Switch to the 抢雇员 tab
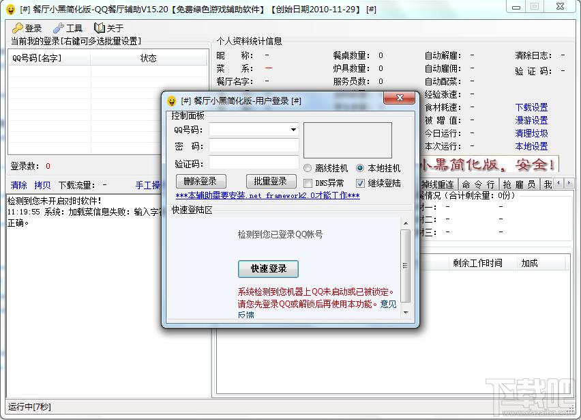Viewport: 581px width, 420px height. [519, 184]
